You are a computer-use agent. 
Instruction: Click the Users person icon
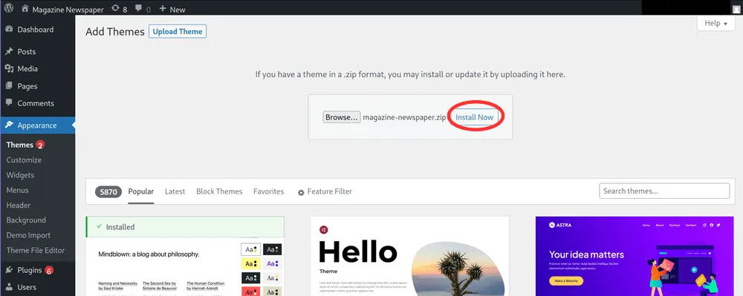click(x=8, y=287)
